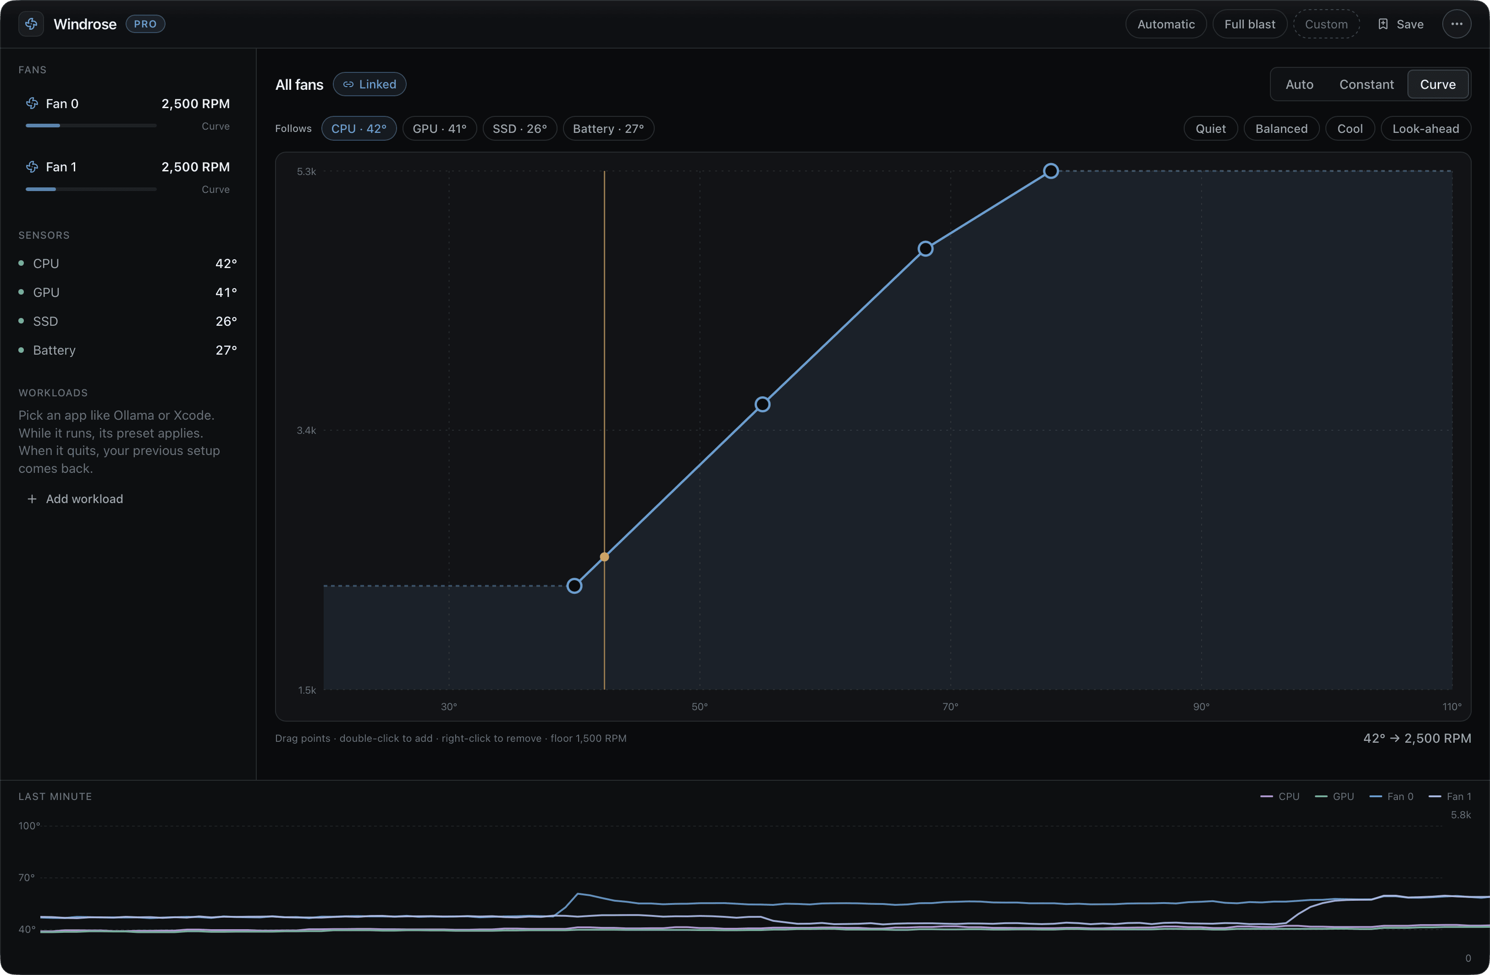Toggle the CPU legend in Last Minute
The height and width of the screenshot is (975, 1490).
[x=1280, y=796]
